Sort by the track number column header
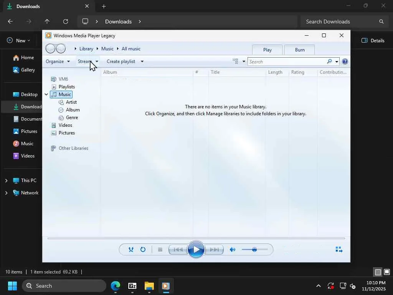The image size is (393, 295). coord(200,72)
